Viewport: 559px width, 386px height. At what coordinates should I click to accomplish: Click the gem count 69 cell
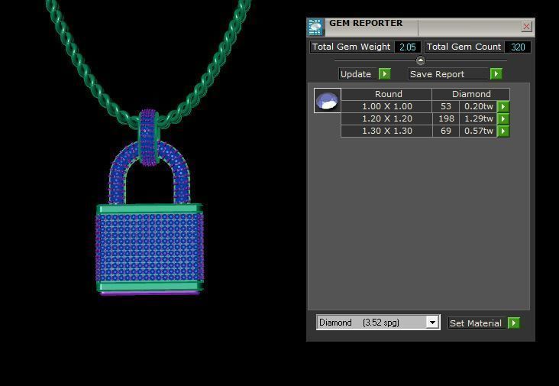tap(446, 131)
